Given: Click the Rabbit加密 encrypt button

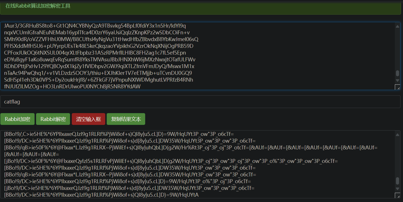Looking at the screenshot, I should click(17, 119).
